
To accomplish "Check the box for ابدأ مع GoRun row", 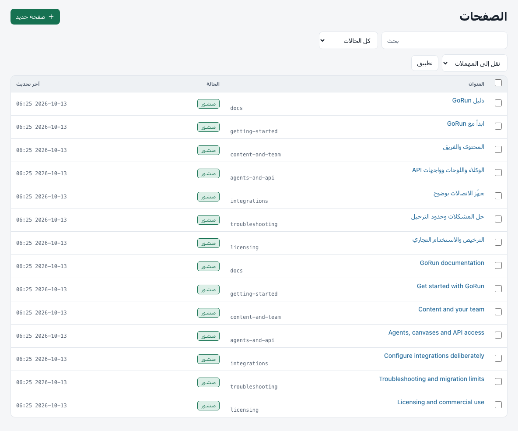I will coord(498,126).
